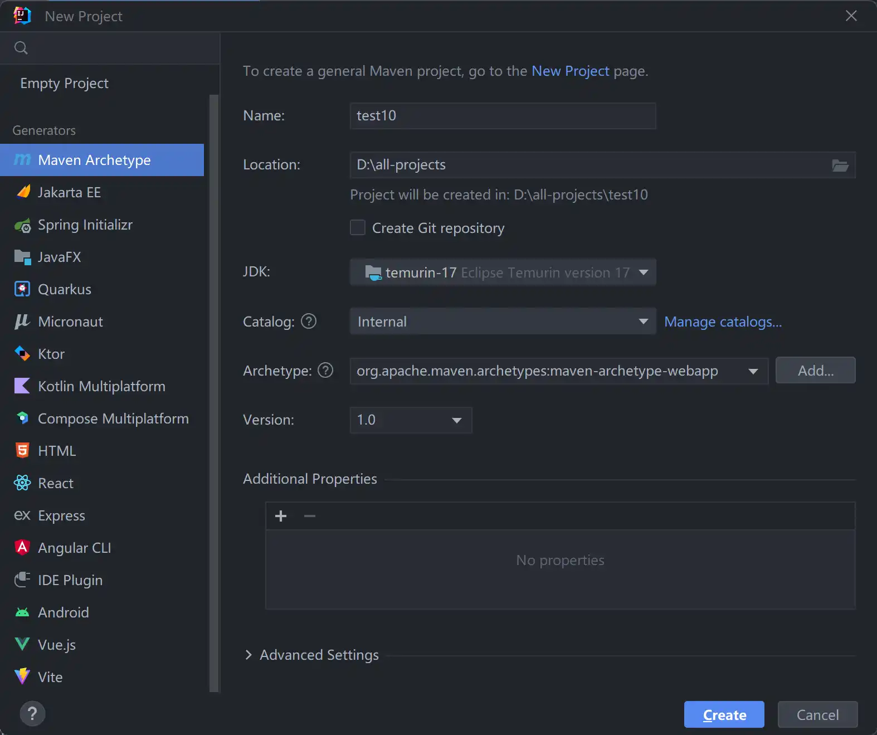Click the Quarkus logo icon
Image resolution: width=877 pixels, height=735 pixels.
22,289
